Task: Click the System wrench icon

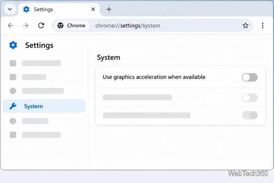Action: pyautogui.click(x=13, y=106)
